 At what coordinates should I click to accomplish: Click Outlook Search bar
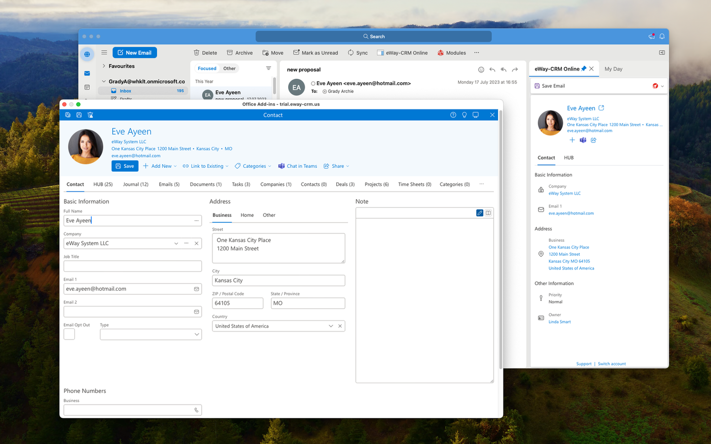[374, 36]
